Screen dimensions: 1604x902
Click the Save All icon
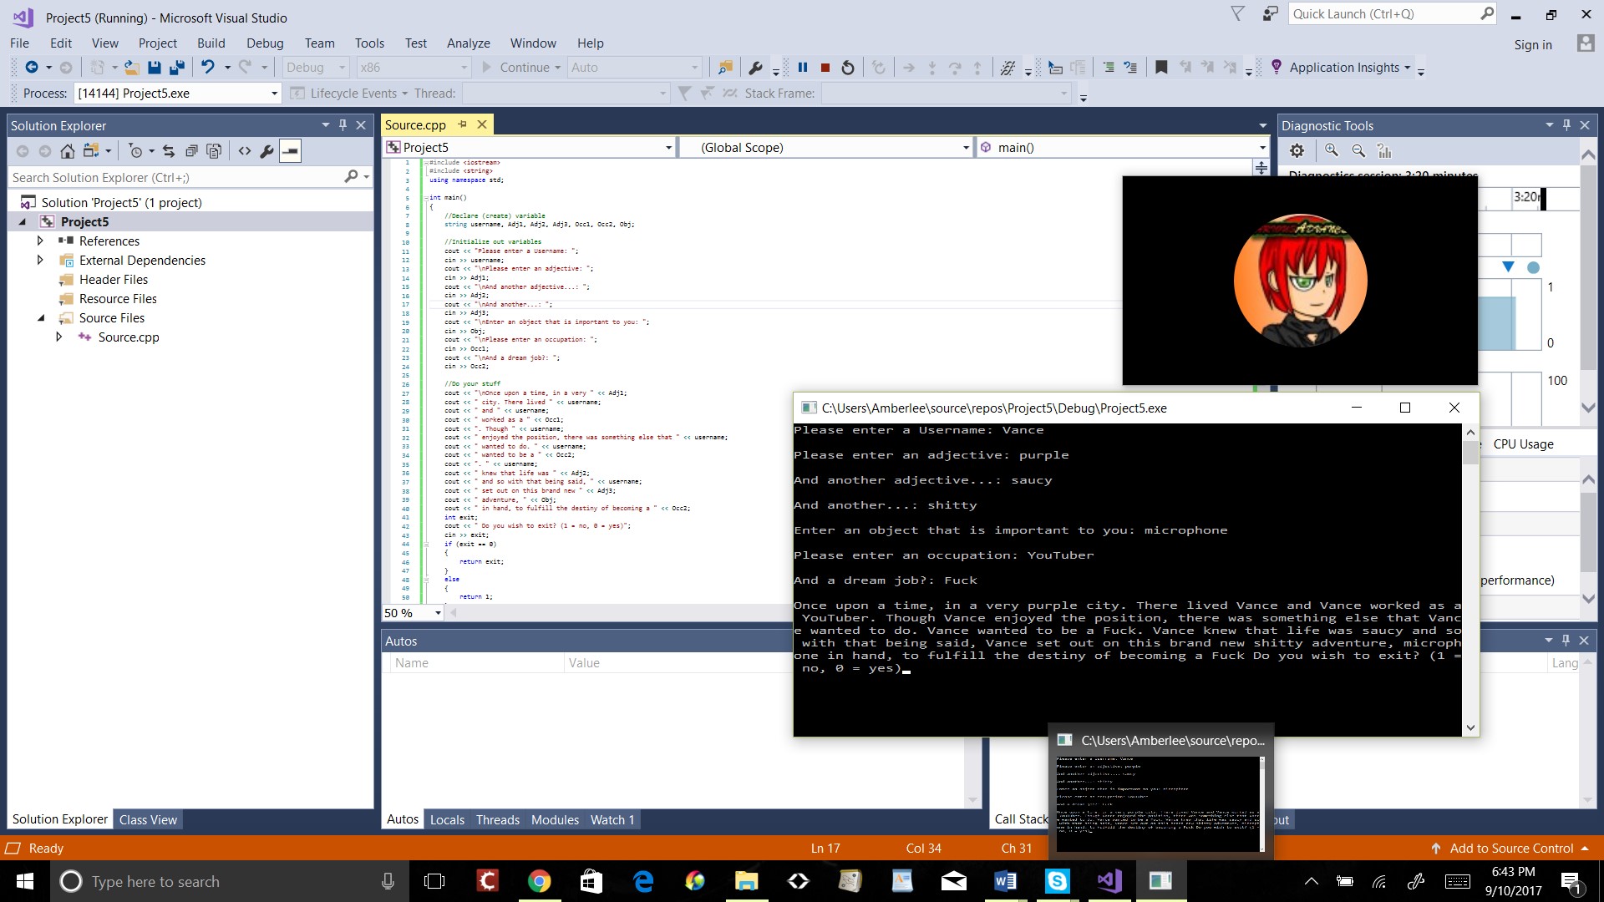coord(176,68)
